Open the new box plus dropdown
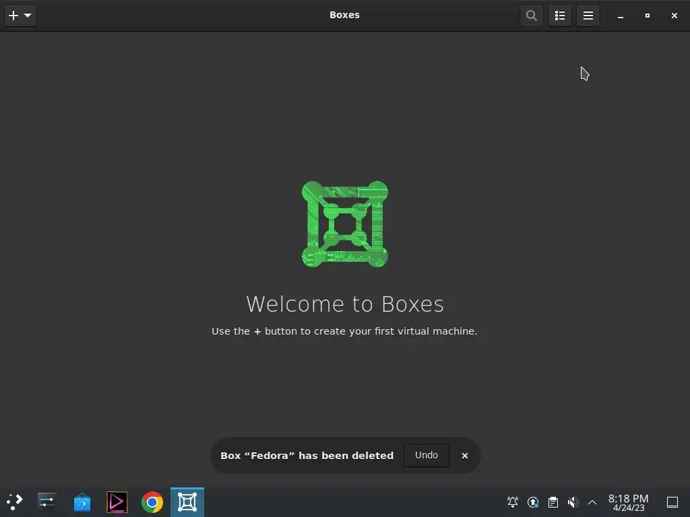The height and width of the screenshot is (517, 690). pos(20,16)
